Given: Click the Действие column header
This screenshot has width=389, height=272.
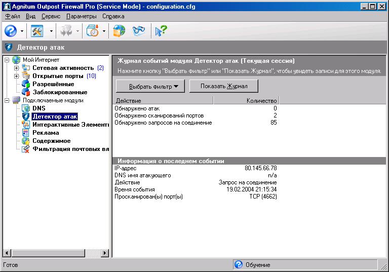Looking at the screenshot, I should 163,100.
